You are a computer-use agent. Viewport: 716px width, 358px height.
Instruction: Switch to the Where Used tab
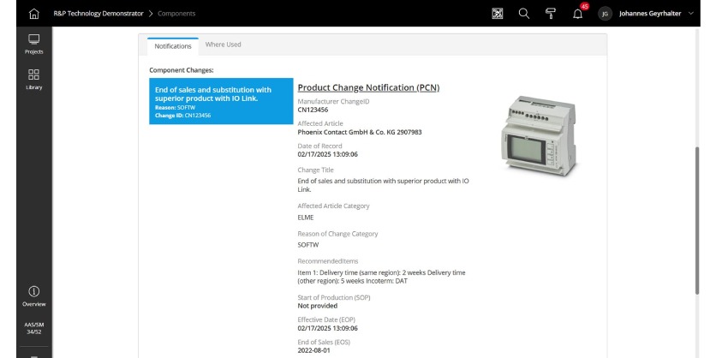(x=223, y=45)
